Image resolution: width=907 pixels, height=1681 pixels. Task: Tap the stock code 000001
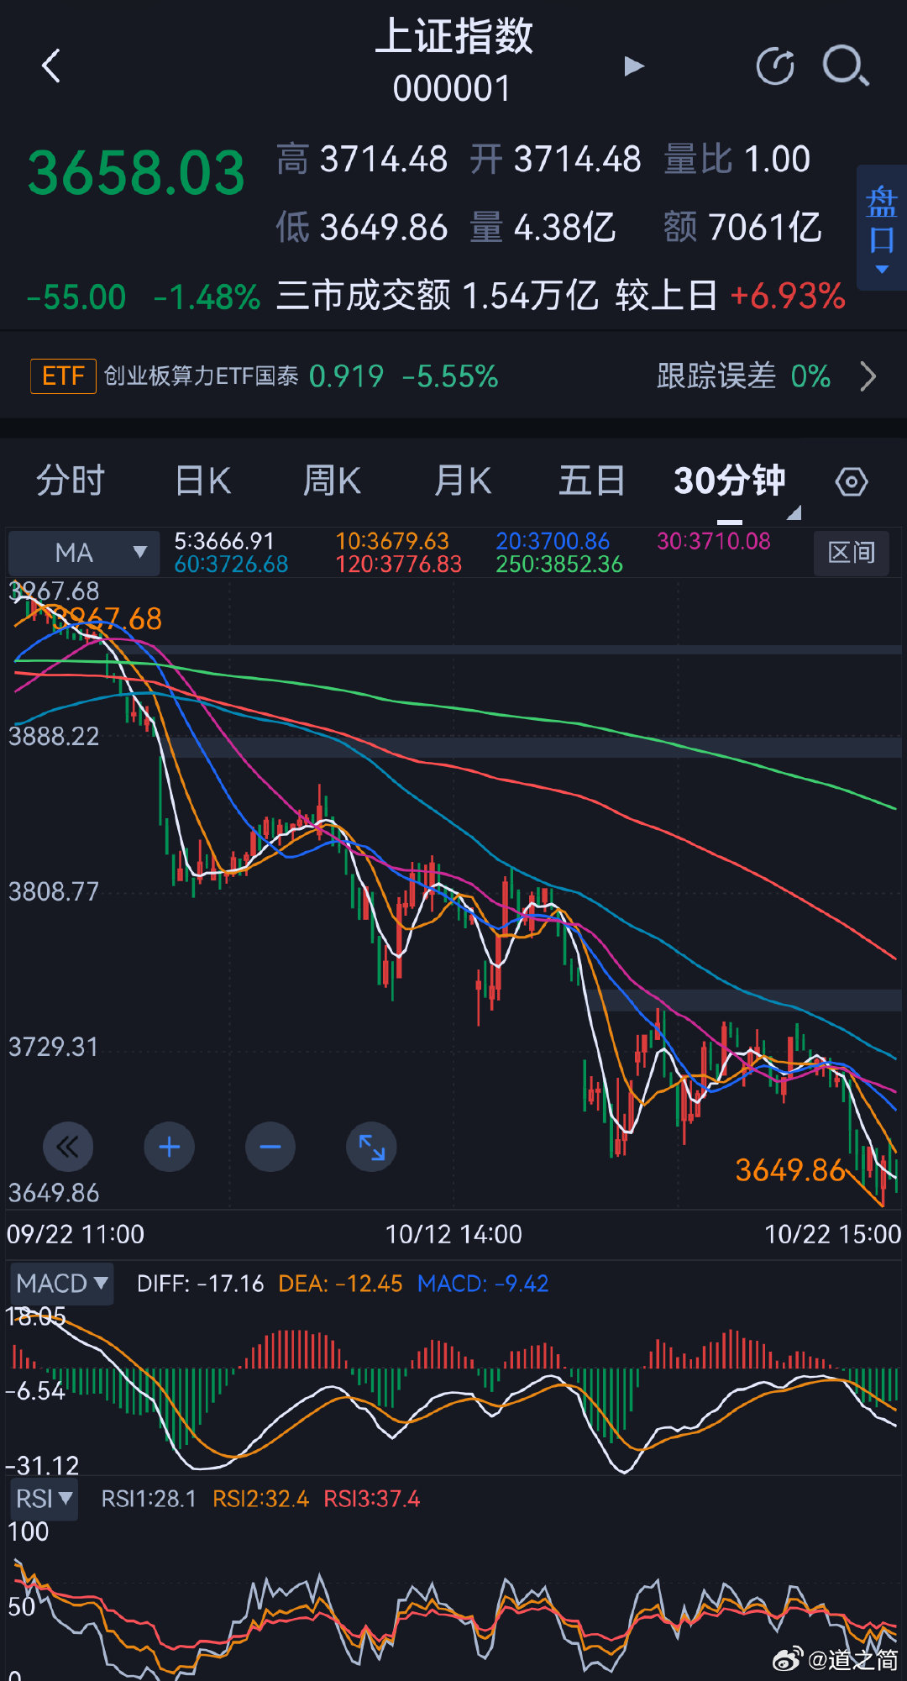(x=452, y=89)
